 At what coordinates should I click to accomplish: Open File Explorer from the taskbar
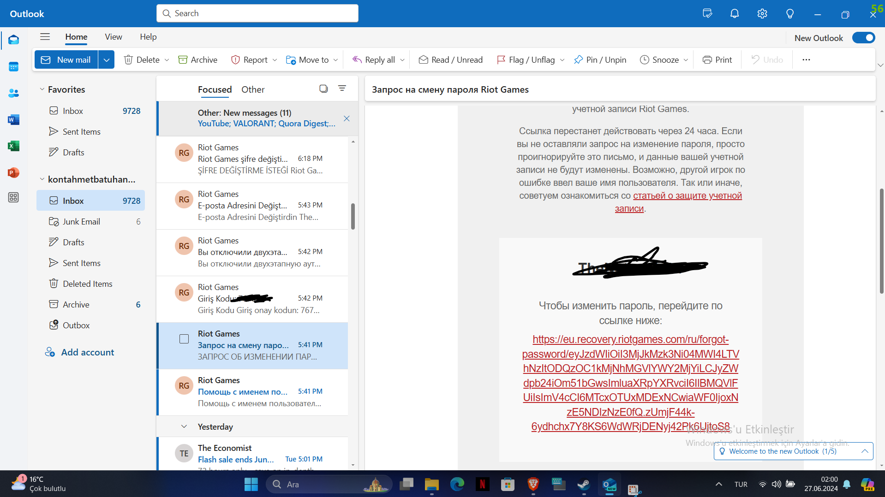click(432, 484)
